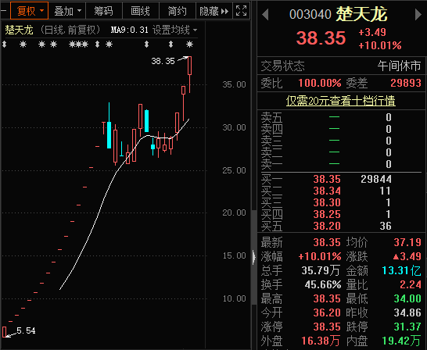This screenshot has height=350, width=427.
Task: Toggle fullscreen chart icon
Action: tap(242, 11)
